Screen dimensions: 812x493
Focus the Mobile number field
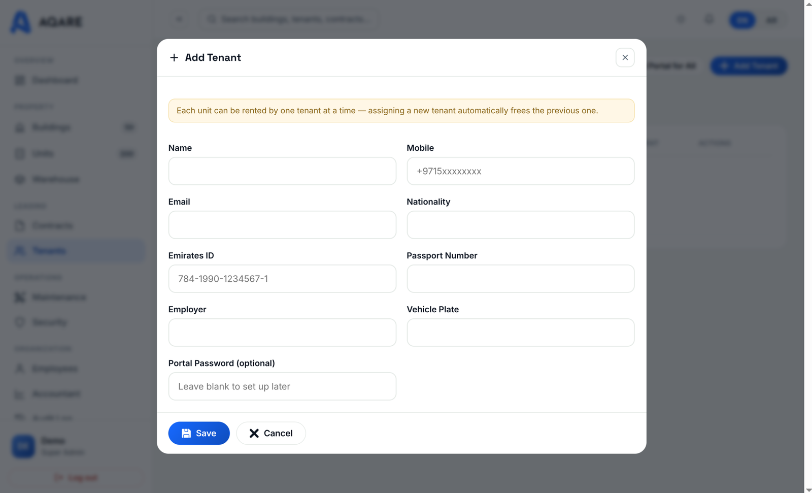(x=520, y=171)
